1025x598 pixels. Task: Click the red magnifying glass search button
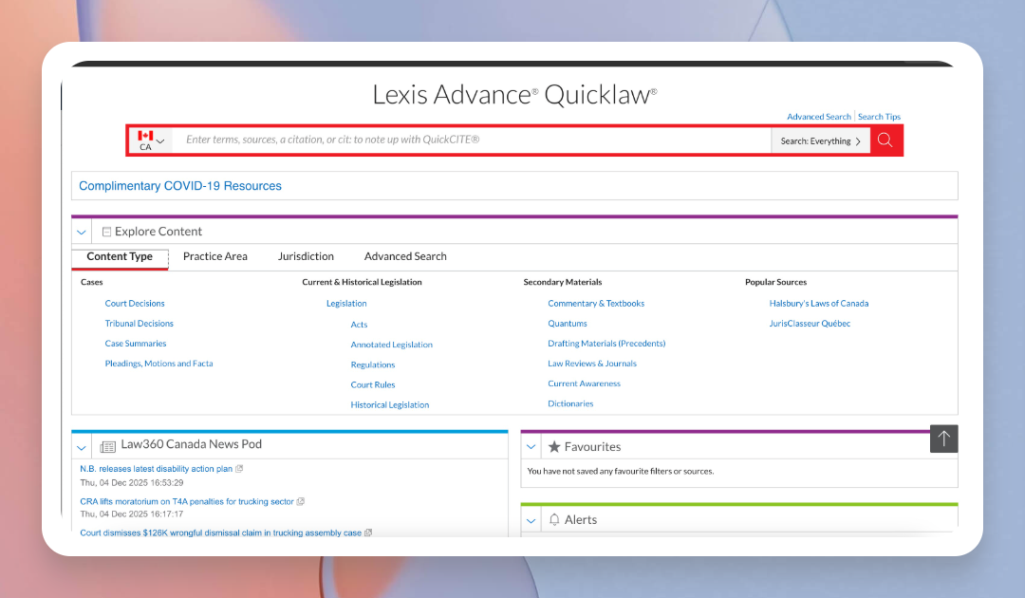[x=885, y=140]
